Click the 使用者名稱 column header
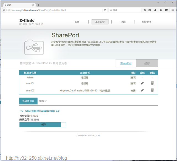 [30, 73]
